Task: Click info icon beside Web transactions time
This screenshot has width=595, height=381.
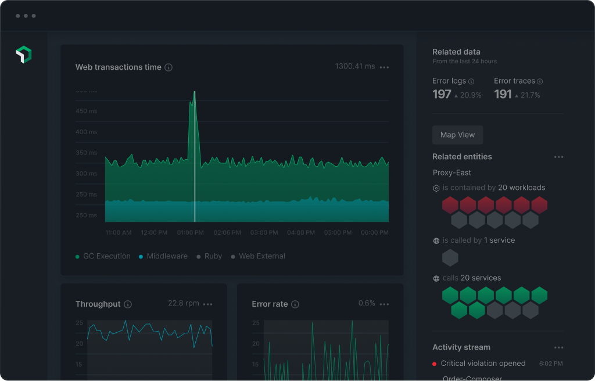Action: [169, 67]
